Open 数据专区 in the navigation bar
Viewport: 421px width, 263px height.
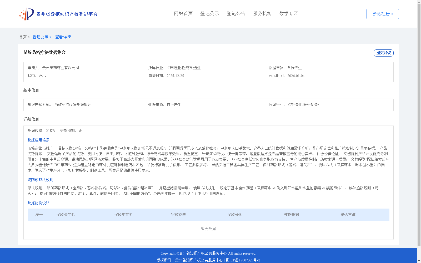coord(289,13)
